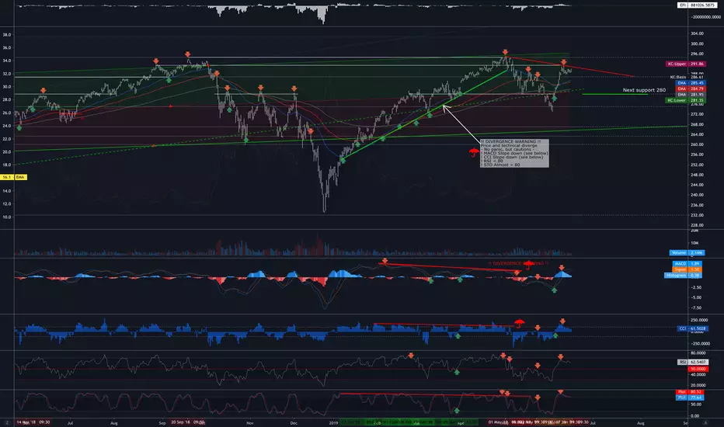Click the blue Plot 77.64 label

689,397
